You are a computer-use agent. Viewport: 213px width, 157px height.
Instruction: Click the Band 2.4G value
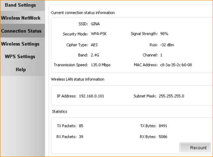95,55
